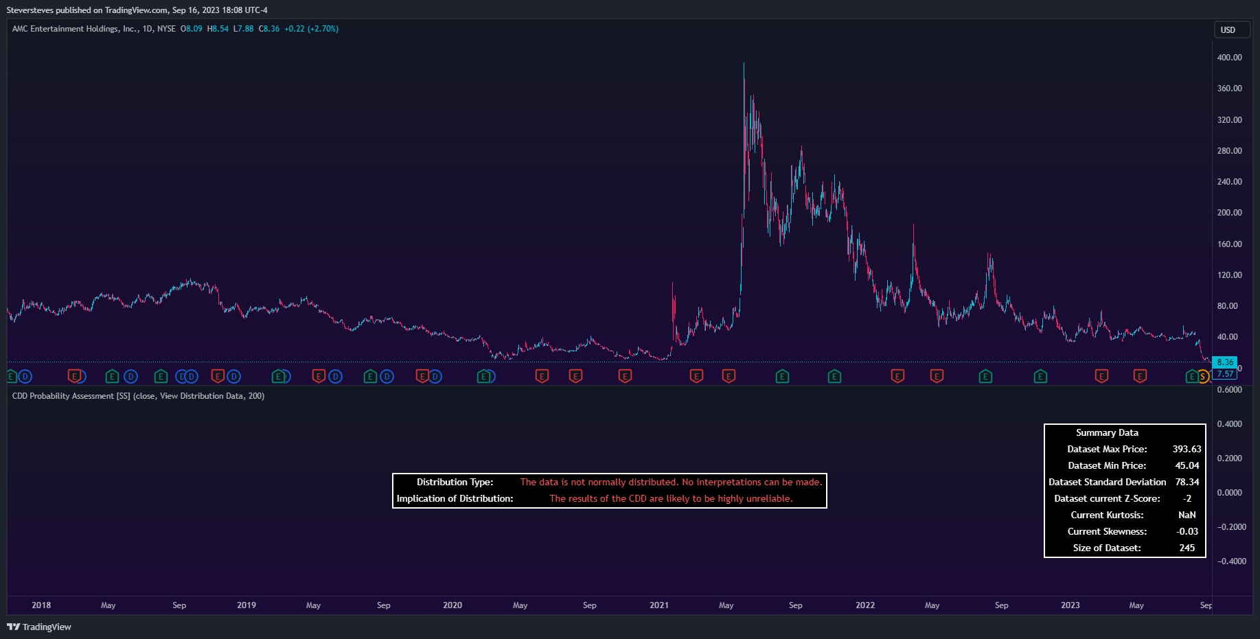
Task: Click the 2023 label on time axis
Action: (x=1070, y=605)
